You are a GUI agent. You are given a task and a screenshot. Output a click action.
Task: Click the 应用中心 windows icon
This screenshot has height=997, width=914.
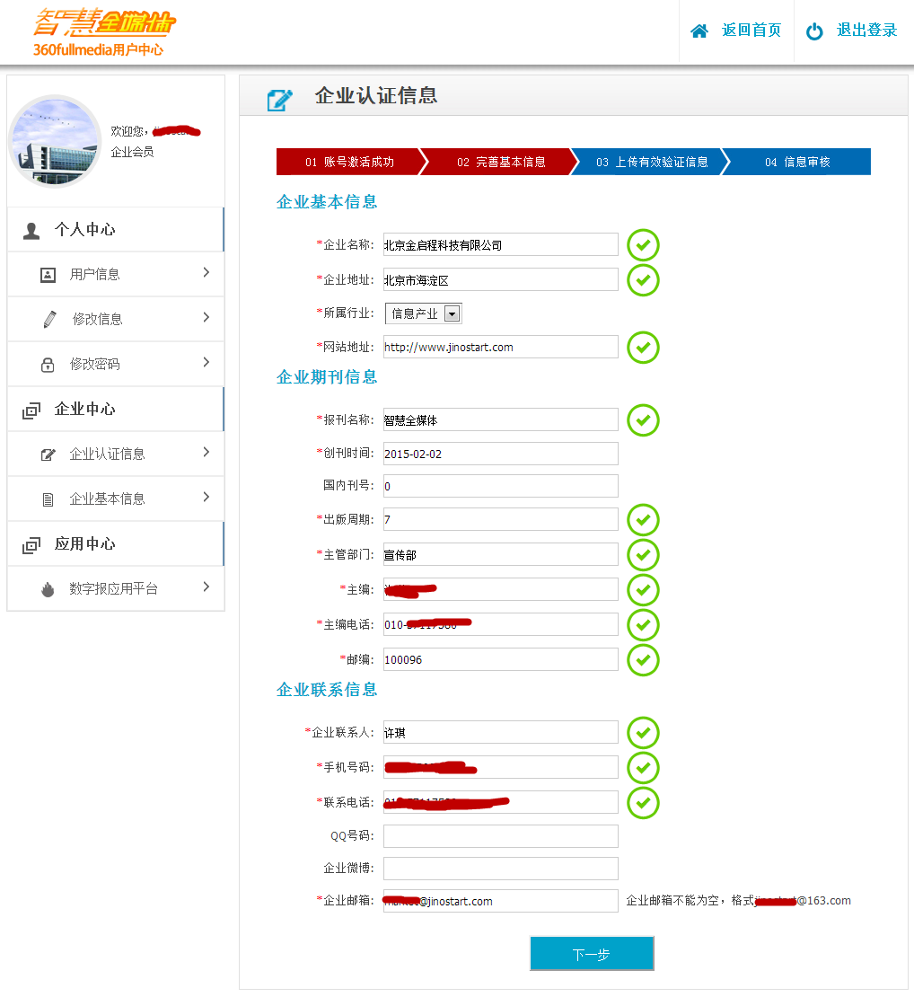pyautogui.click(x=31, y=545)
